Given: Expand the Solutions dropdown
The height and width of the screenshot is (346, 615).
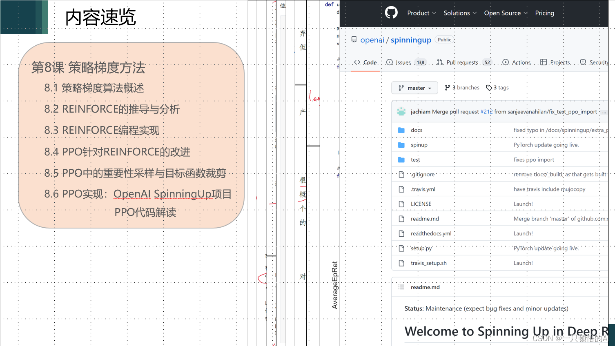Looking at the screenshot, I should pyautogui.click(x=460, y=13).
